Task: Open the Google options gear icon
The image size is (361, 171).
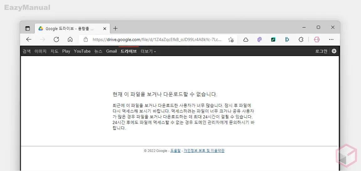Action: pyautogui.click(x=334, y=51)
